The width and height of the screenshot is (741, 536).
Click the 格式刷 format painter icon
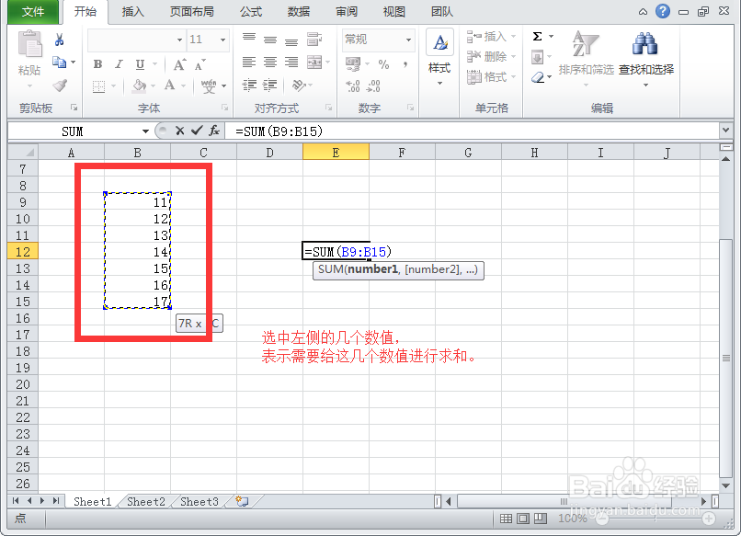[x=59, y=85]
